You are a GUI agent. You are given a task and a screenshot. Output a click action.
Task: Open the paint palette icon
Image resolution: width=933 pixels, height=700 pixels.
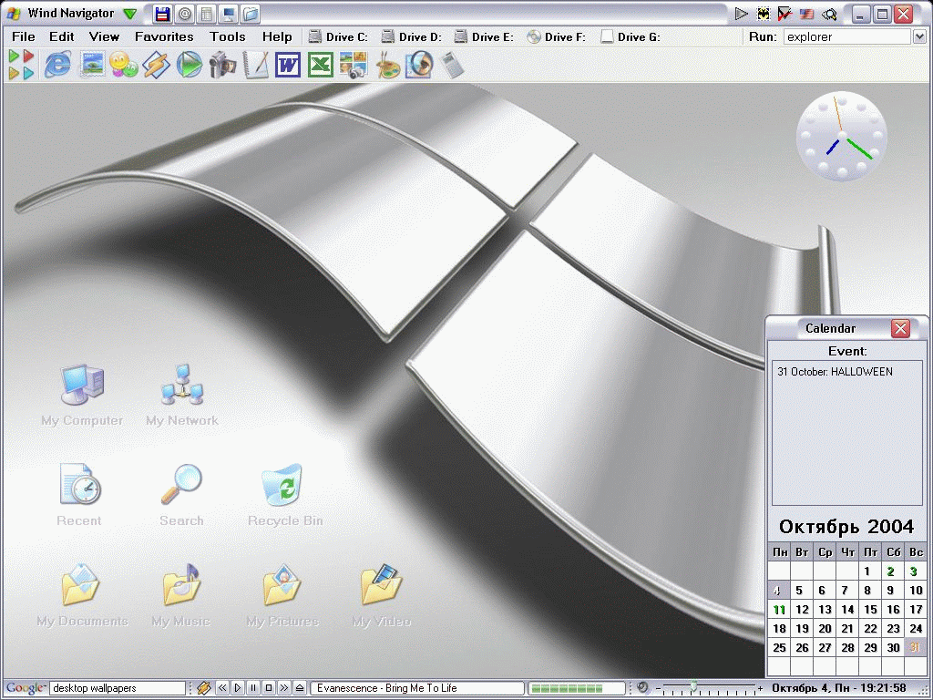click(387, 65)
